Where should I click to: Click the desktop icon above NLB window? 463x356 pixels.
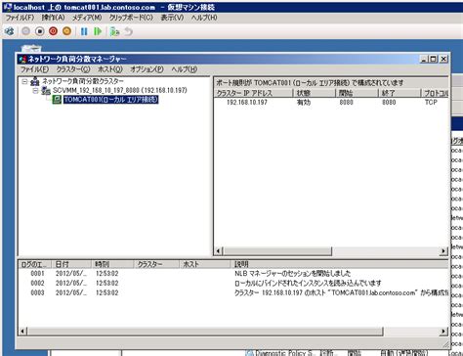coord(31,49)
